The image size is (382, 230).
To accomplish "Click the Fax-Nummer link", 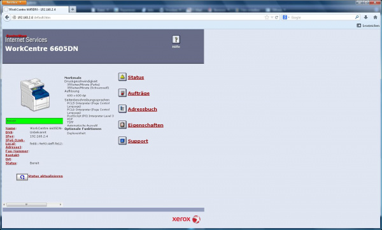I will 17,151.
